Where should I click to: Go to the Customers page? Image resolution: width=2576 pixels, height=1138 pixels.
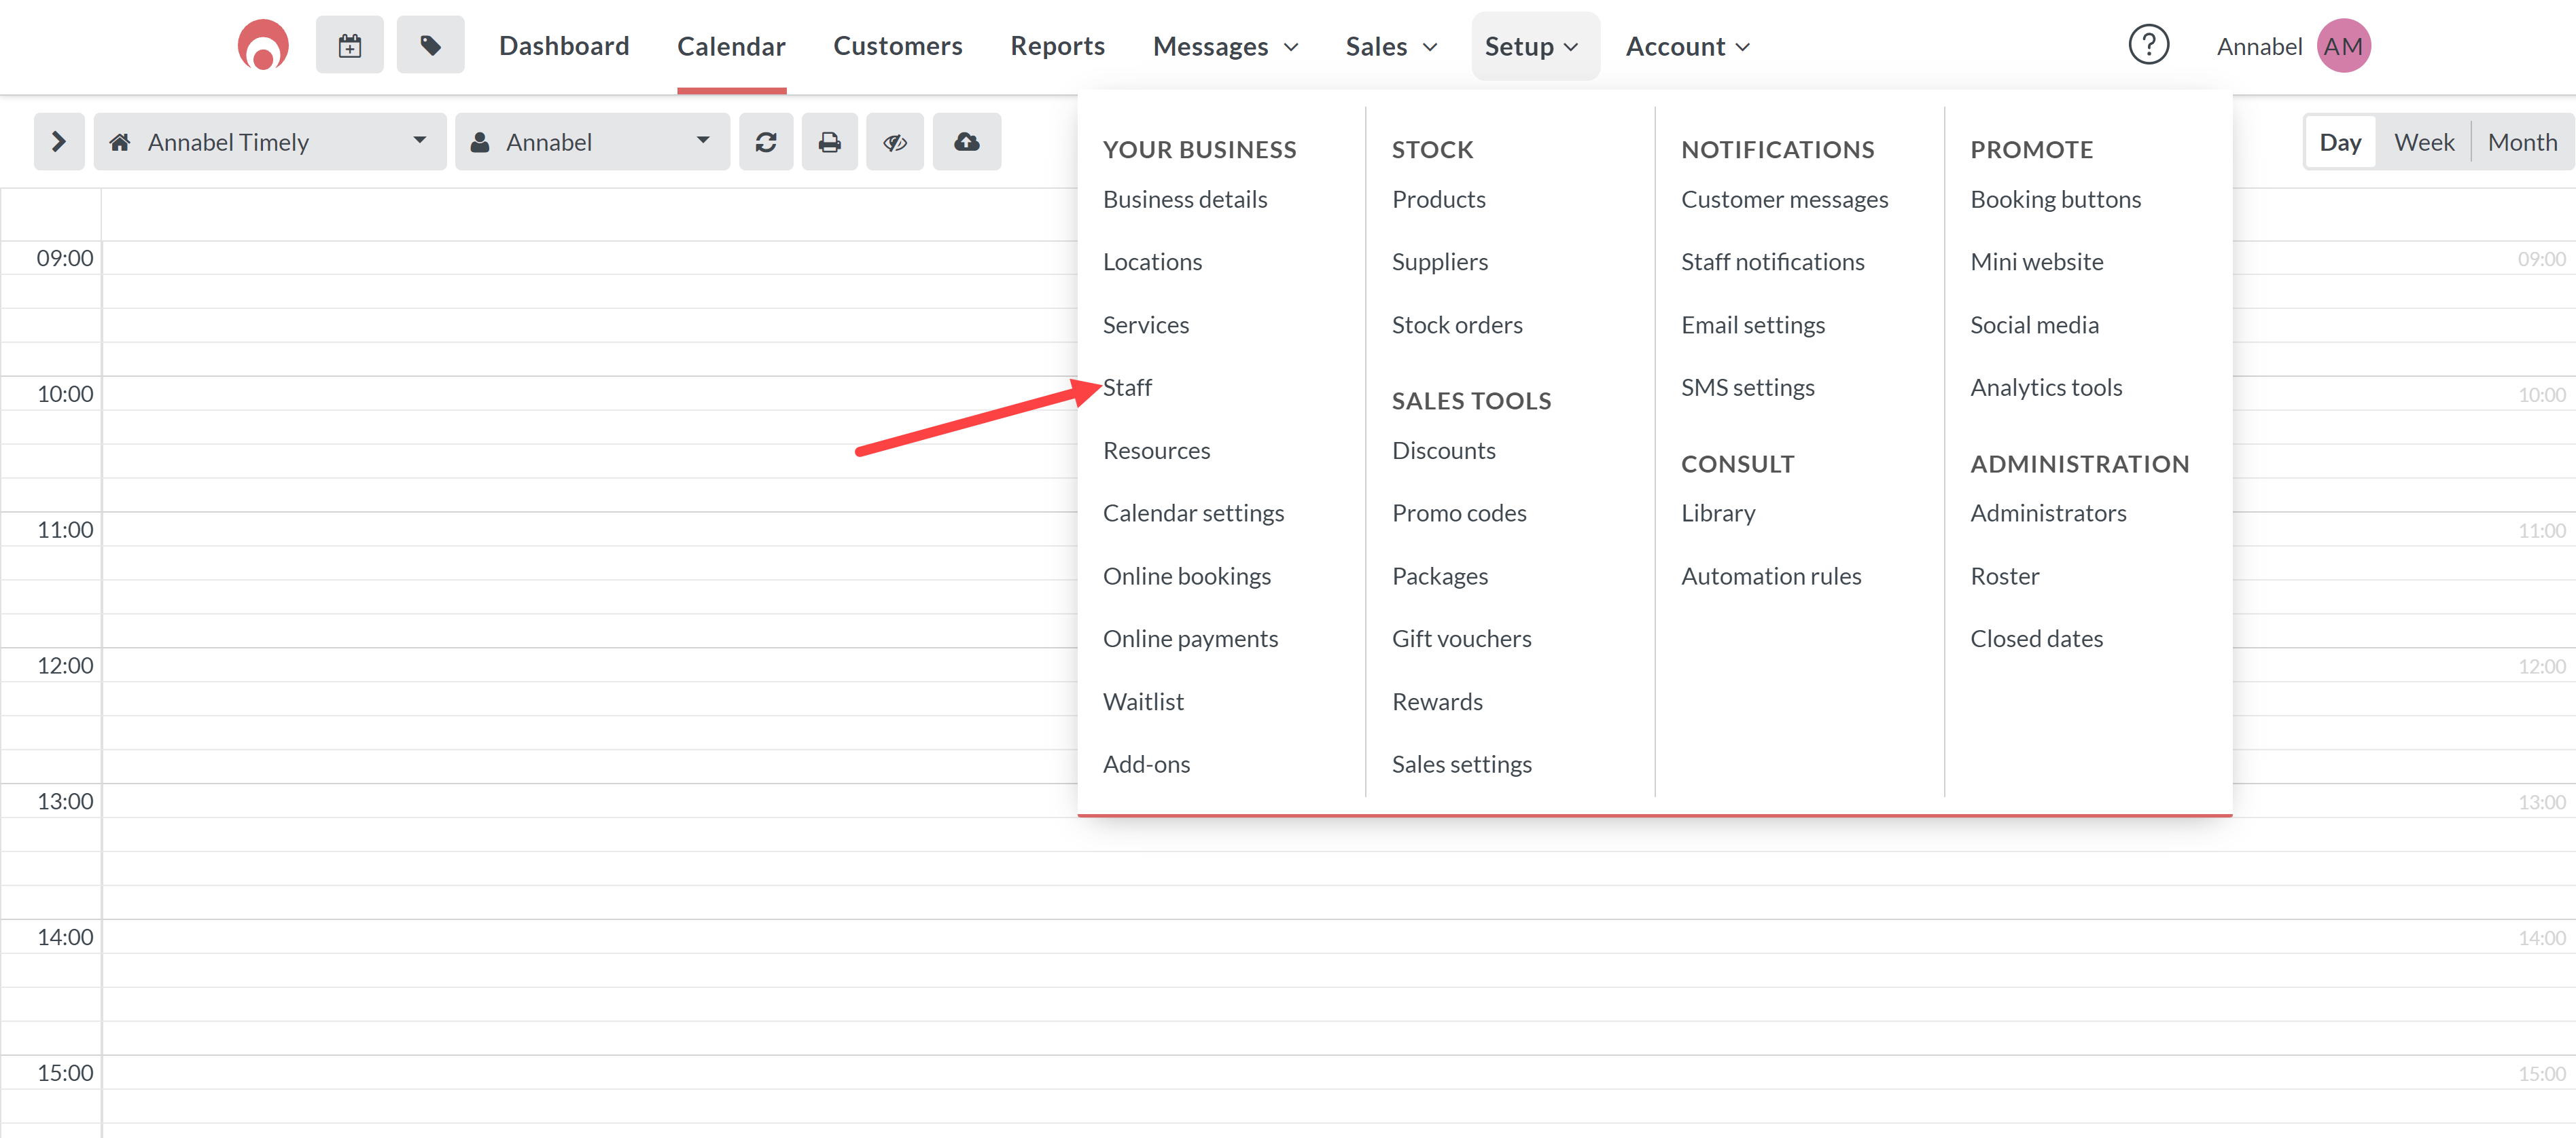pos(897,46)
